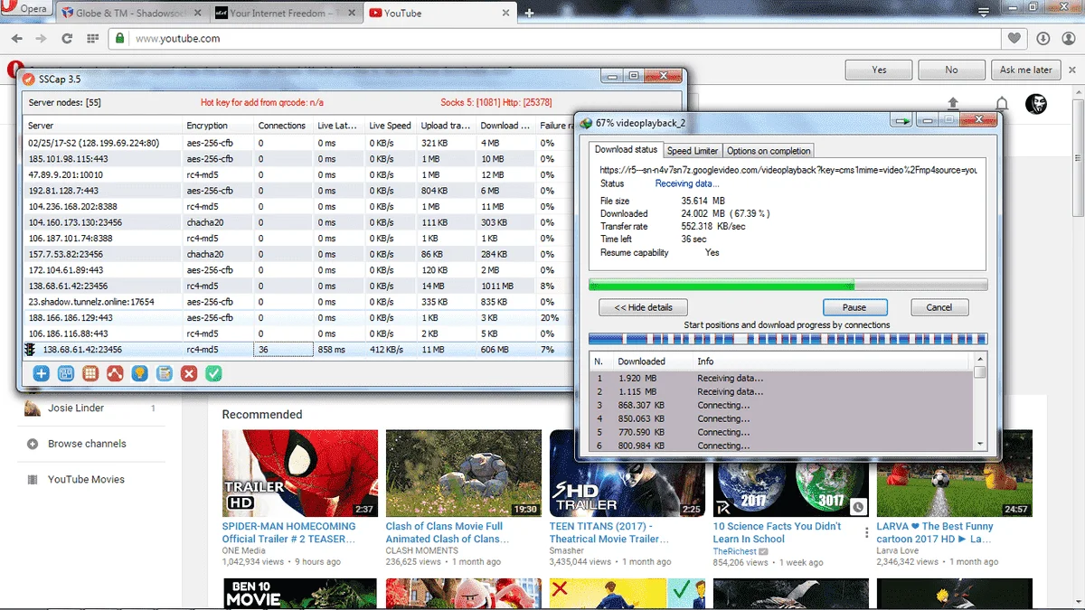The image size is (1085, 610).
Task: Click the heart bookmark icon in address bar
Action: [x=1014, y=39]
